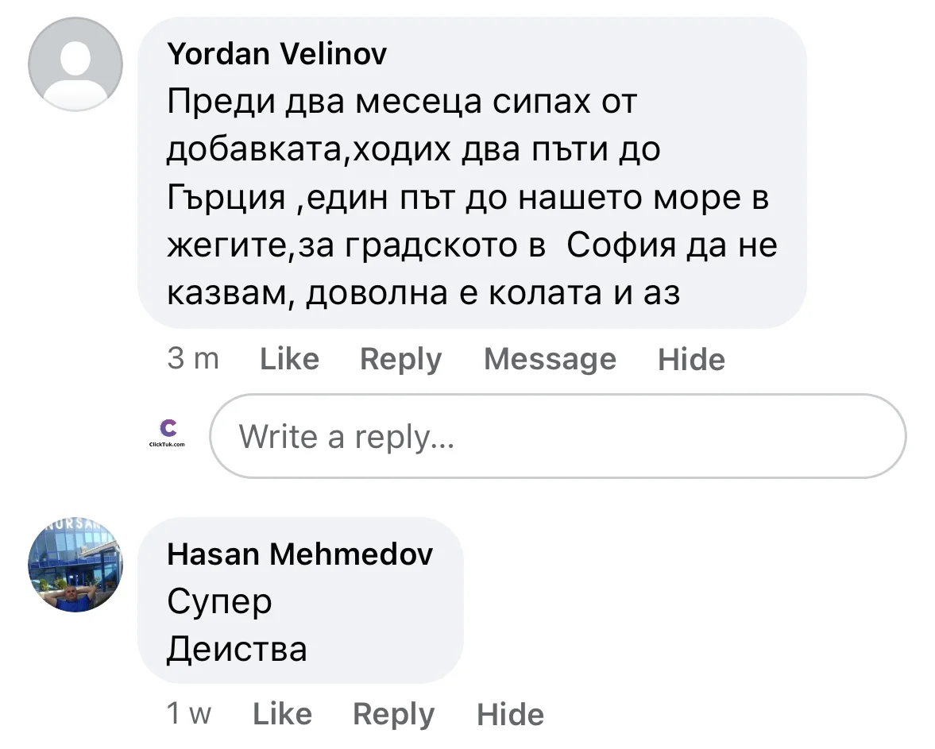Open Yordan Velinov's profile name link
935x749 pixels.
[277, 55]
